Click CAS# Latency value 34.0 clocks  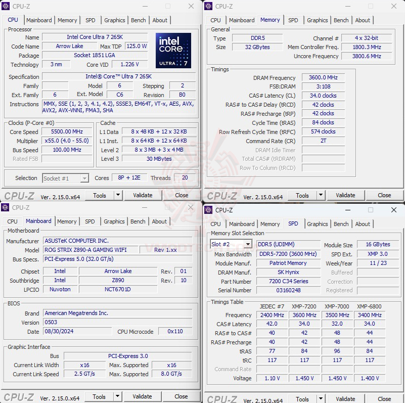(323, 96)
